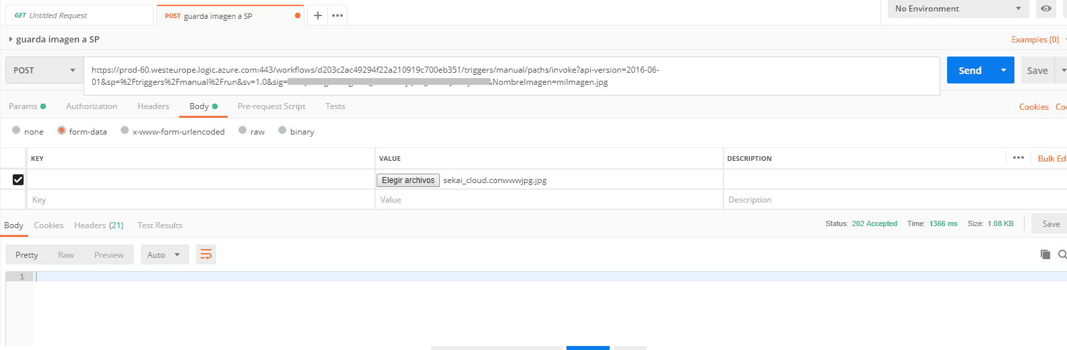Open a new request tab with plus icon
1067x350 pixels.
coord(318,15)
